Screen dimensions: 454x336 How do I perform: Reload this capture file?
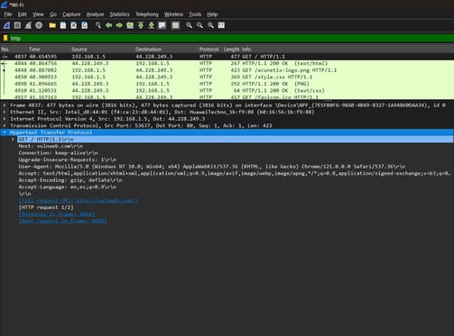click(x=85, y=25)
